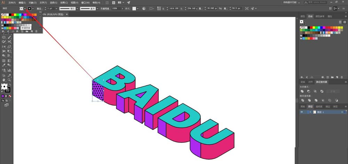Toggle visibility eye of 图层 1

tap(302, 112)
